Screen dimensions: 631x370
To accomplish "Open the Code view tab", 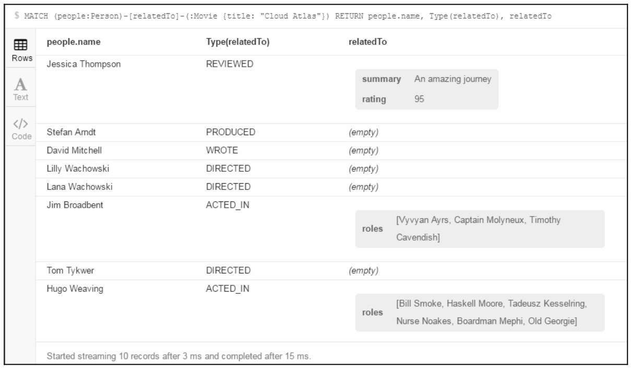I will 21,129.
